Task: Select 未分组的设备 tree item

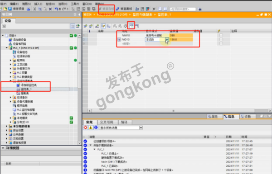Action: [19, 126]
